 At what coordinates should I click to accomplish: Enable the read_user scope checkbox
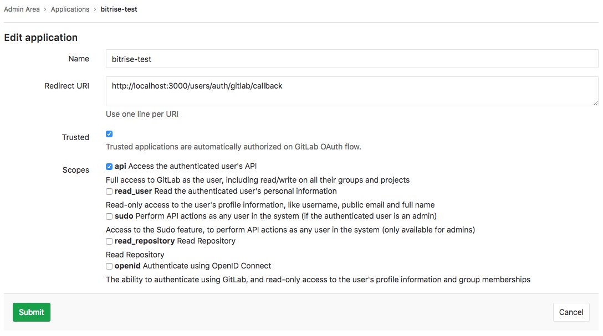tap(109, 191)
